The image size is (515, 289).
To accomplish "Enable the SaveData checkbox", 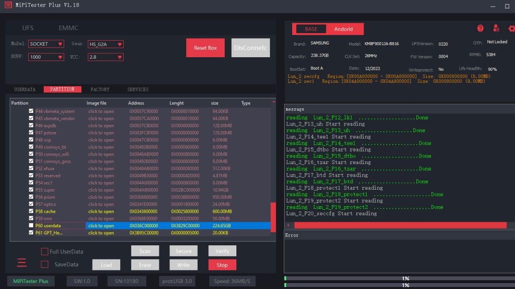I will (x=44, y=264).
